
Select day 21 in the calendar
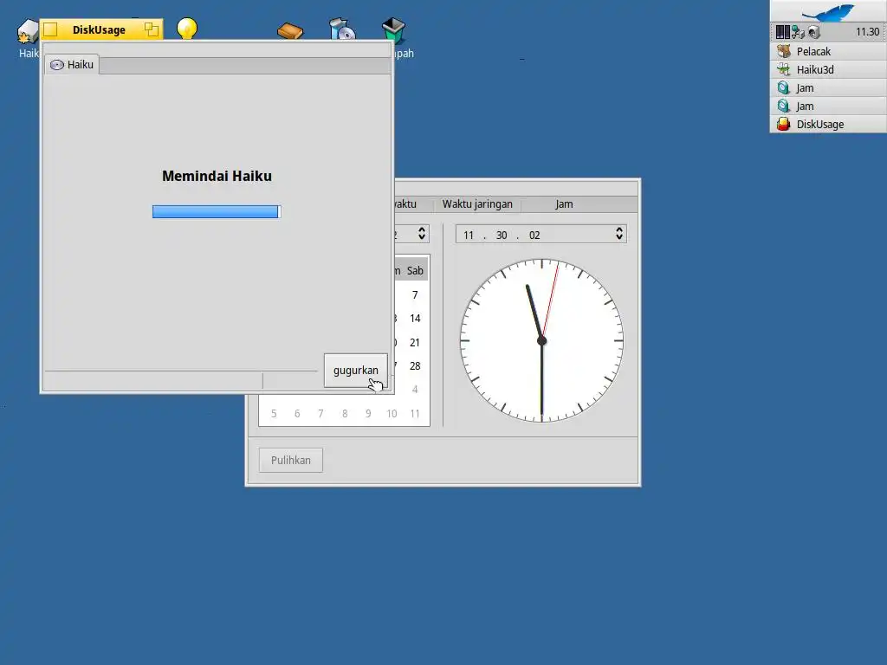pos(415,343)
